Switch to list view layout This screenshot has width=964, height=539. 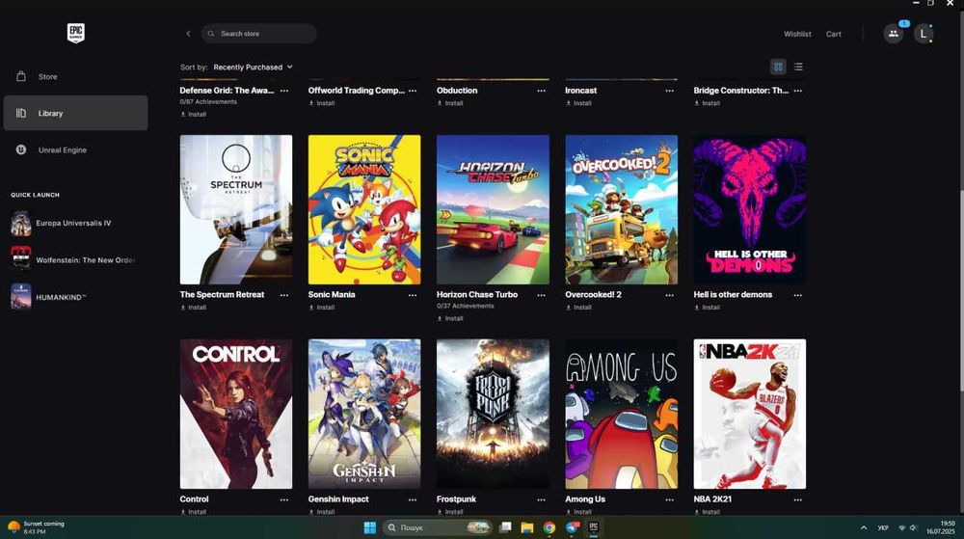pos(798,67)
